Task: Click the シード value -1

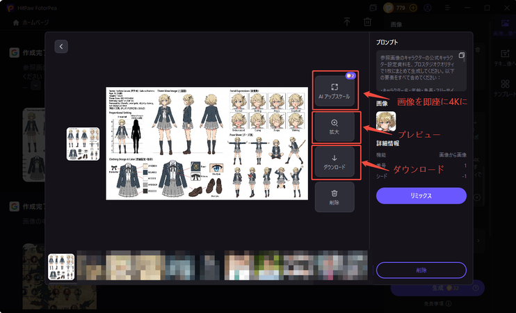Action: [x=464, y=177]
